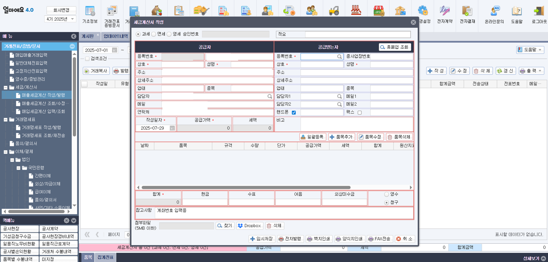Open calendar picker for 작성일자
The image size is (548, 262).
(172, 128)
